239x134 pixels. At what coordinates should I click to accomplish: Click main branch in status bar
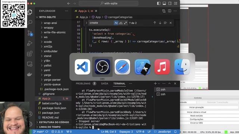38,131
